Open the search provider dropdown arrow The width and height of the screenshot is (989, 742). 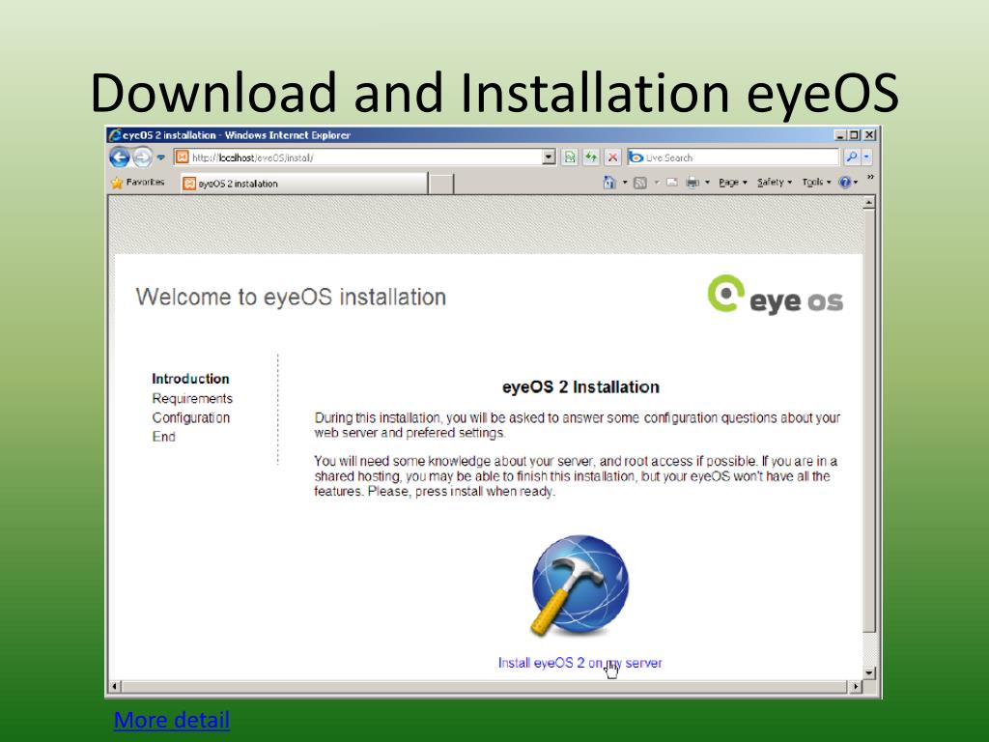click(866, 157)
